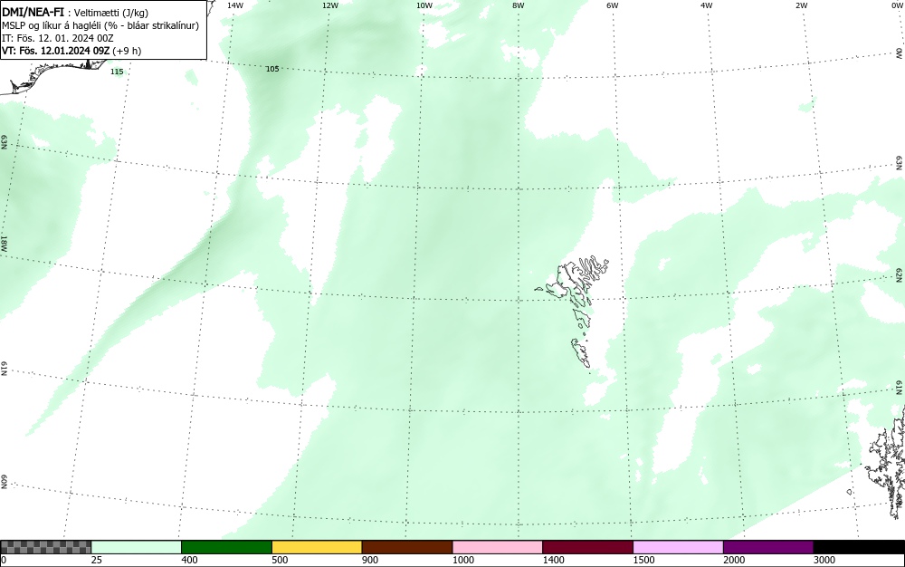Screen dimensions: 905x567
Task: Click the 'MSLP og líkur á hagléli' line
Action: point(100,25)
